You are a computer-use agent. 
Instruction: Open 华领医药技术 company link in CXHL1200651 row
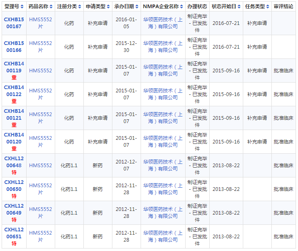(163, 237)
